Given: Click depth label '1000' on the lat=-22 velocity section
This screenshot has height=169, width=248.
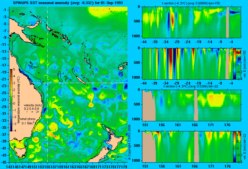Looking at the screenshot, I should point(136,161).
